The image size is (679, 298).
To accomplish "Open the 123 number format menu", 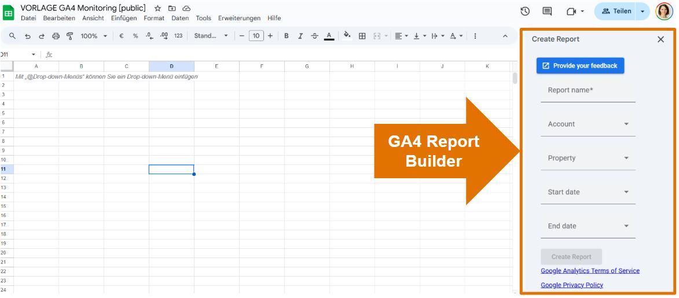I will tap(178, 36).
